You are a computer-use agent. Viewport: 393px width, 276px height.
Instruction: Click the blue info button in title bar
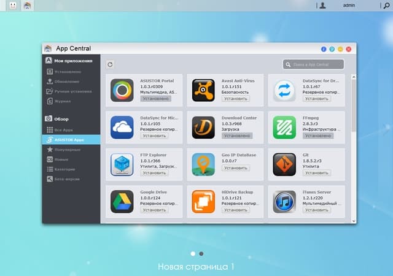pos(324,49)
